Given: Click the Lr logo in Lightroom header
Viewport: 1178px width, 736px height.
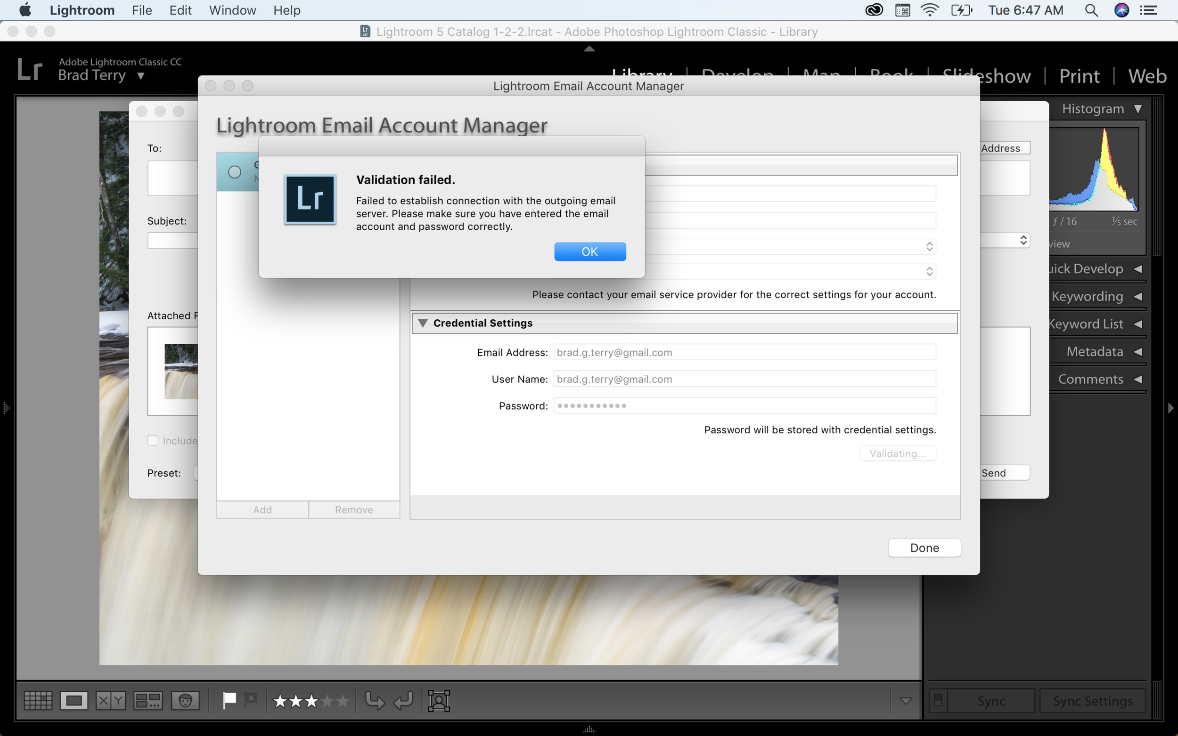Looking at the screenshot, I should pos(30,69).
